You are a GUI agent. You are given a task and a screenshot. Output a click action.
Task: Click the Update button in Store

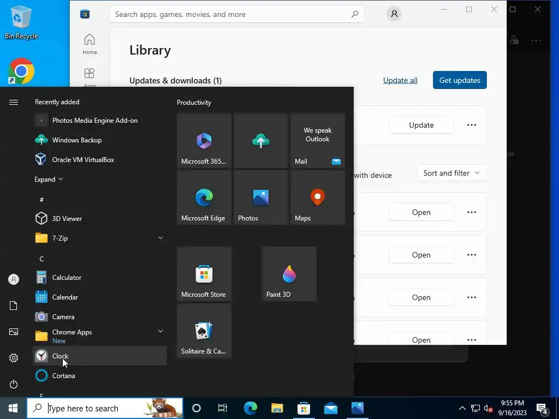point(421,125)
